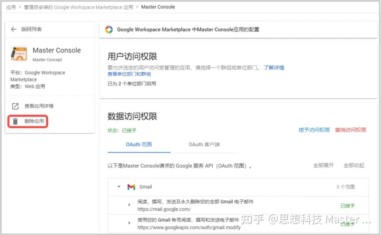Click the Master Console app title in sidebar
The height and width of the screenshot is (235, 381).
pos(56,50)
